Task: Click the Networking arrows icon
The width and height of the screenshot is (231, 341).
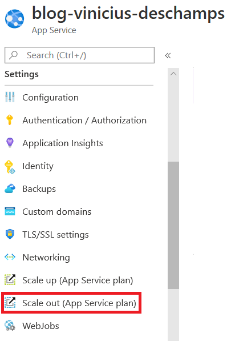Action: pyautogui.click(x=10, y=257)
